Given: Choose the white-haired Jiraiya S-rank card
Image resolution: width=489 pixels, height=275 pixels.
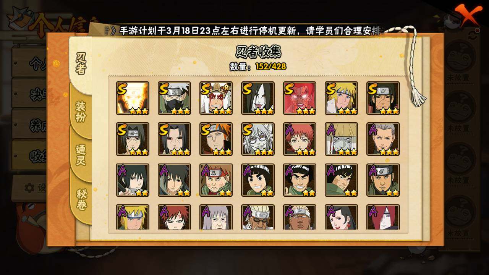Looking at the screenshot, I should pyautogui.click(x=216, y=98).
